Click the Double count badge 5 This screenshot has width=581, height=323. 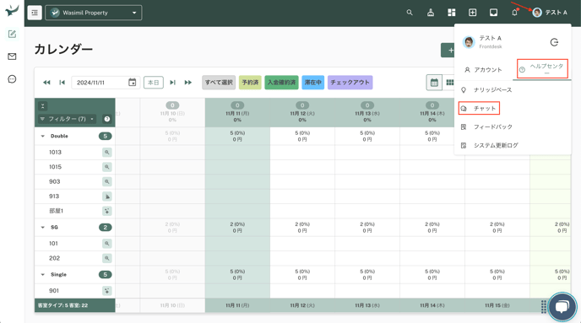click(x=106, y=136)
